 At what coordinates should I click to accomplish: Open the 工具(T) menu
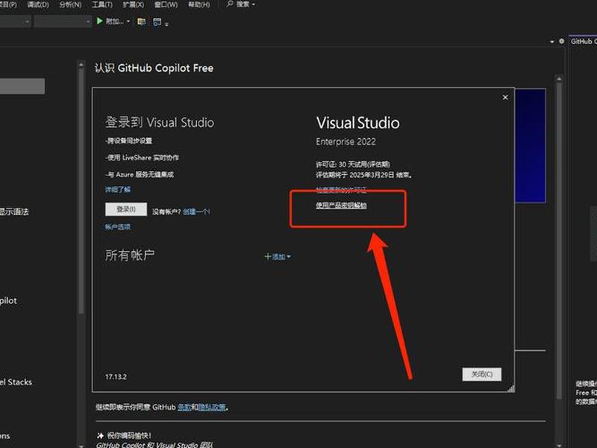point(102,4)
